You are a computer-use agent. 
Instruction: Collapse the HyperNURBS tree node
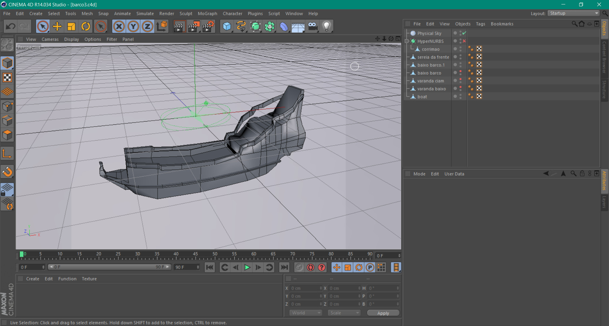pyautogui.click(x=407, y=41)
